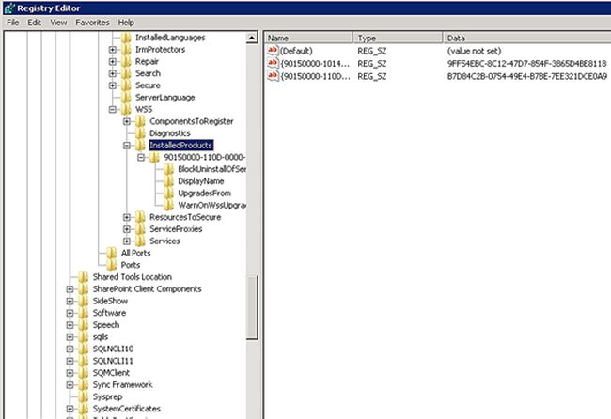Click the Registry Editor title bar icon
Image resolution: width=611 pixels, height=419 pixels.
(x=9, y=8)
